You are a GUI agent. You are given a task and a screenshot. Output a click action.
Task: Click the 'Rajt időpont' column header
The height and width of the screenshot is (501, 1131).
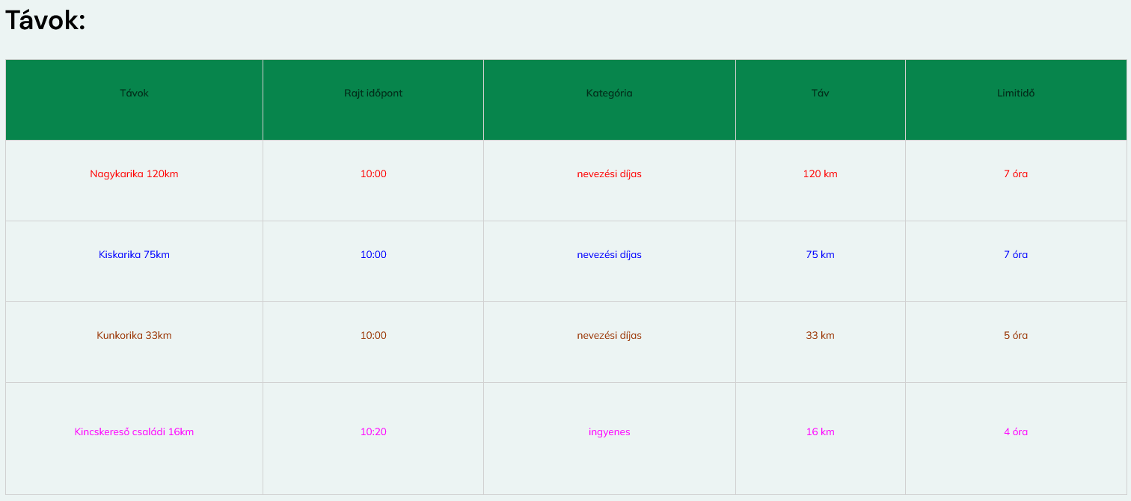click(373, 93)
